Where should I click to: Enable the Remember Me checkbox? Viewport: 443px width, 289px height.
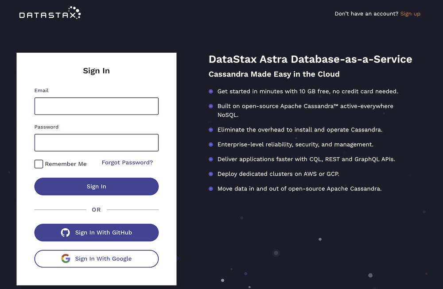tap(39, 164)
